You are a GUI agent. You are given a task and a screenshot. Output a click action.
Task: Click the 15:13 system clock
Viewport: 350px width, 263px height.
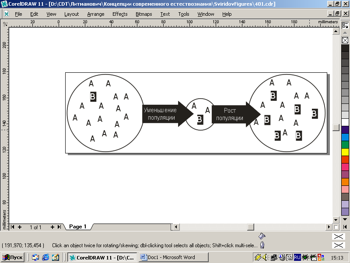point(337,257)
